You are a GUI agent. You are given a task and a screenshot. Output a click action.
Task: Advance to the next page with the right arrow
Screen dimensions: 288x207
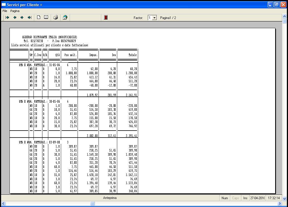[x=22, y=18]
